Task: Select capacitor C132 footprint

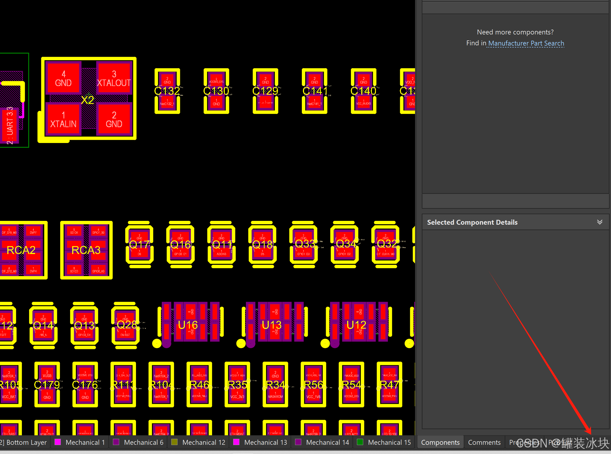Action: [x=167, y=91]
